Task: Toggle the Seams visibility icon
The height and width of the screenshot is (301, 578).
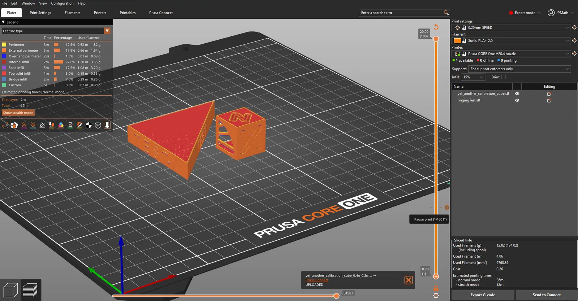Action: (x=42, y=125)
